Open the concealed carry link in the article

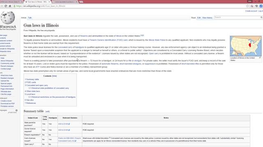(65, 47)
